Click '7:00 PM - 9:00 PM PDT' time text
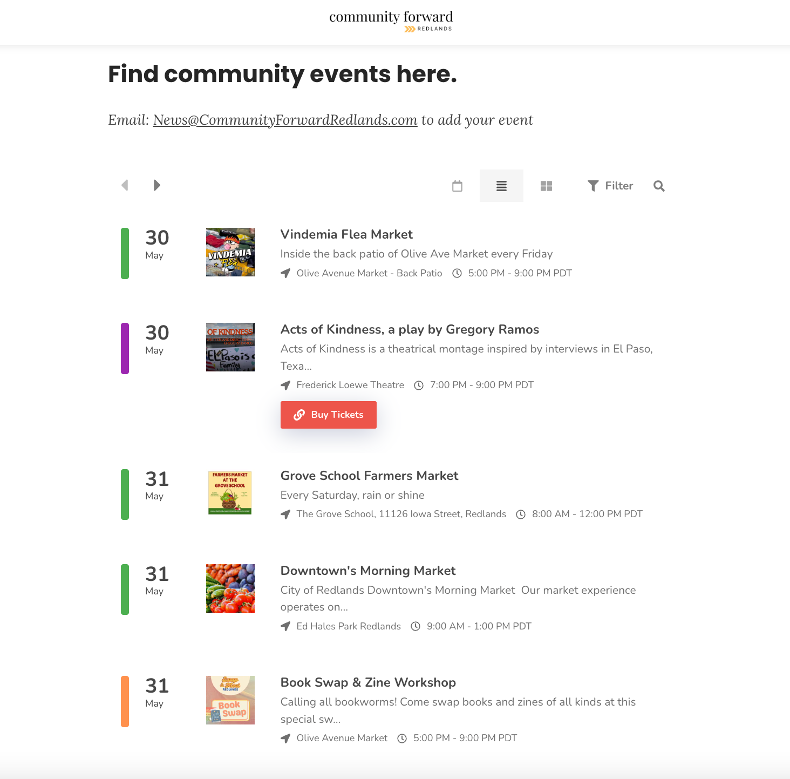The width and height of the screenshot is (790, 779). pyautogui.click(x=482, y=385)
